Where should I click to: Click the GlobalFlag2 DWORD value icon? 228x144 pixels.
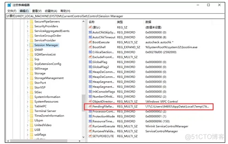point(90,67)
